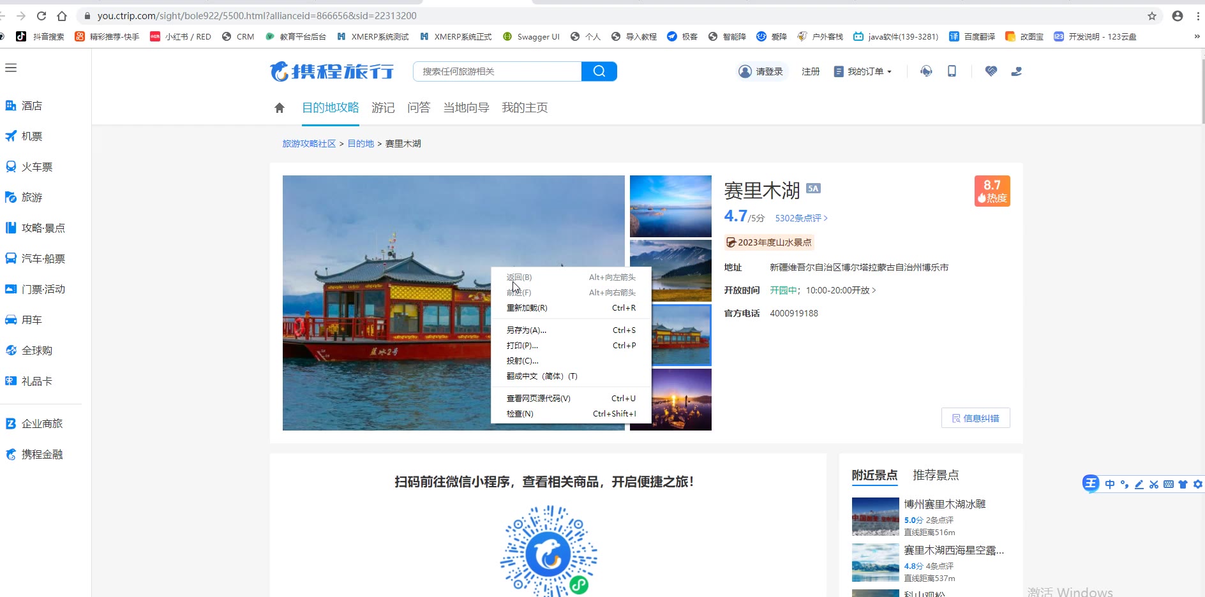Show more bookmarks via the overflow chevron
The width and height of the screenshot is (1205, 597).
pos(1197,36)
